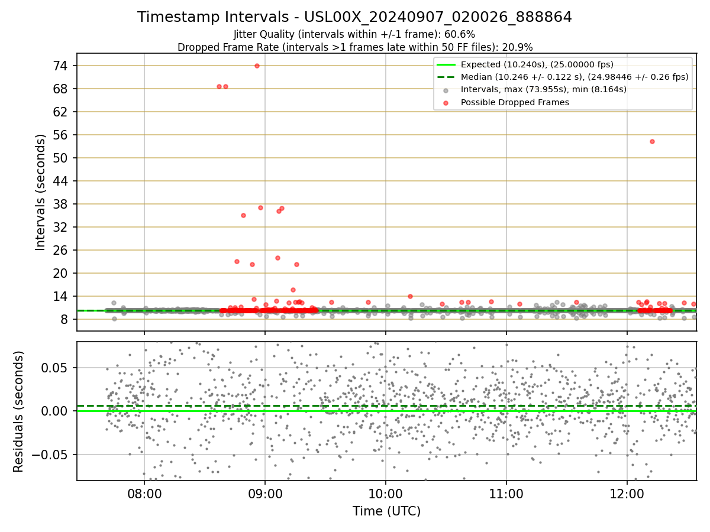
Task: Click the 56 interval tick label
Action: click(61, 135)
